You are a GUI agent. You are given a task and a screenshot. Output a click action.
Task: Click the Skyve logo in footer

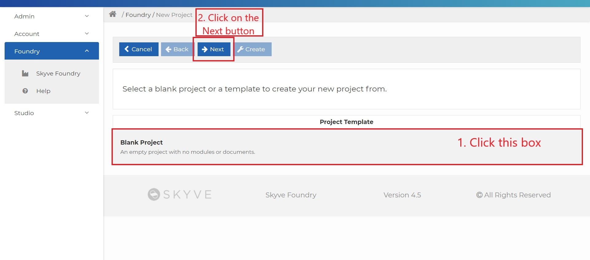[180, 194]
